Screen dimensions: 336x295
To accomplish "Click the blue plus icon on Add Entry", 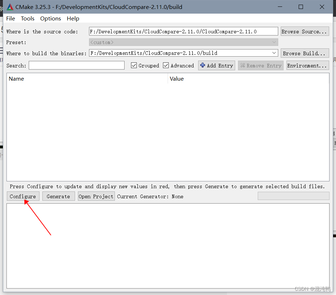I will click(202, 65).
